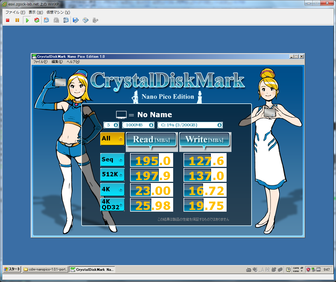Click the IME keyboard icon in language bar
The width and height of the screenshot is (336, 282).
coord(249,270)
